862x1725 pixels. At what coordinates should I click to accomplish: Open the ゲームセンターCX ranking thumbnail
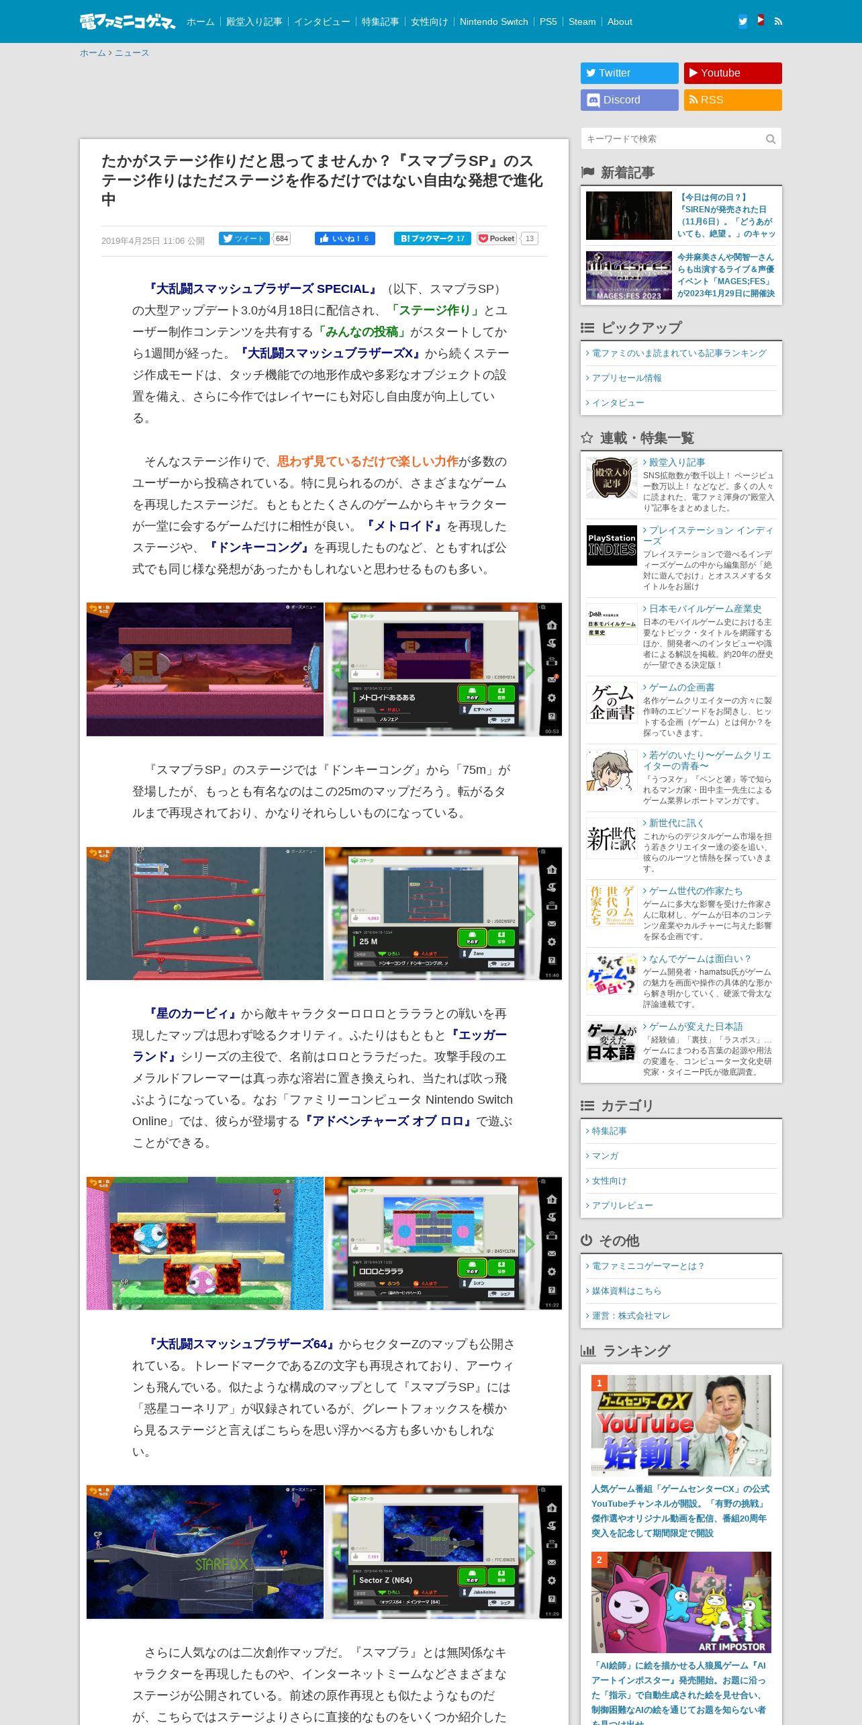pos(681,1425)
